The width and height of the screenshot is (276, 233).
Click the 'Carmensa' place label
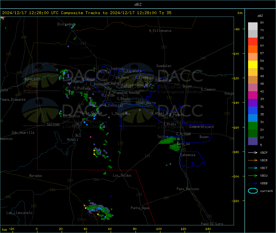[x=188, y=155]
